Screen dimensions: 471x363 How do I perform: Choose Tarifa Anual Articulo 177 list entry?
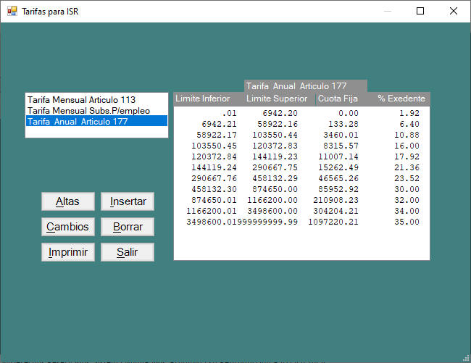[78, 122]
